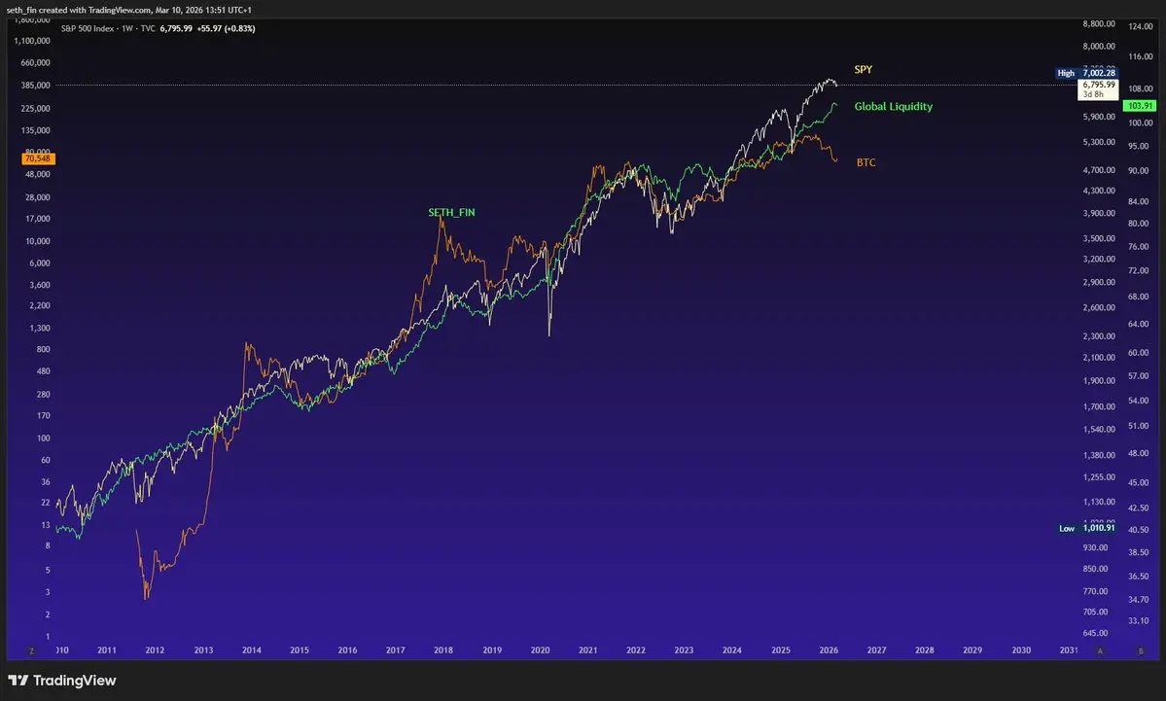Click 1,300 on the left price scale
1166x701 pixels.
point(40,328)
